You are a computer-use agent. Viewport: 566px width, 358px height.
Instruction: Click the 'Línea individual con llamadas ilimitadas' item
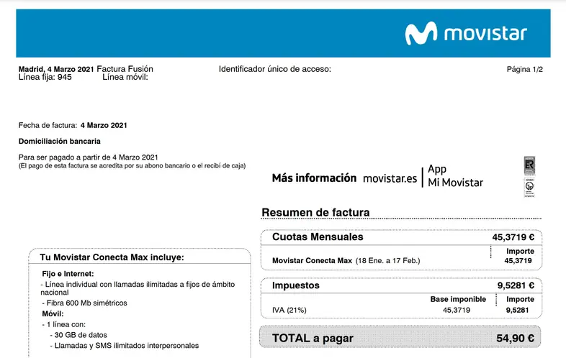138,288
